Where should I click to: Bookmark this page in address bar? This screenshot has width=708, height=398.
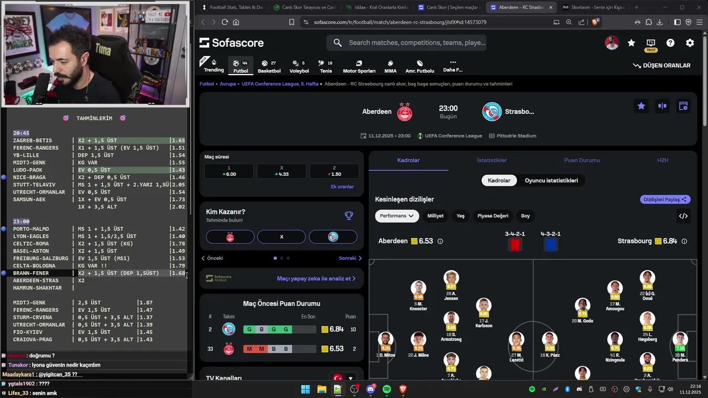click(291, 22)
